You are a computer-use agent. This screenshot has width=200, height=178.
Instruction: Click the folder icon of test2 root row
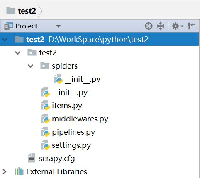19,39
